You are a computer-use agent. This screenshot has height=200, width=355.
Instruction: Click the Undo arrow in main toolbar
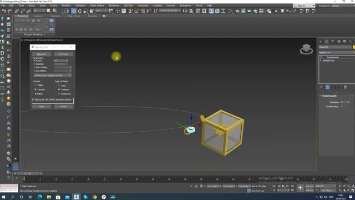[x=4, y=11]
